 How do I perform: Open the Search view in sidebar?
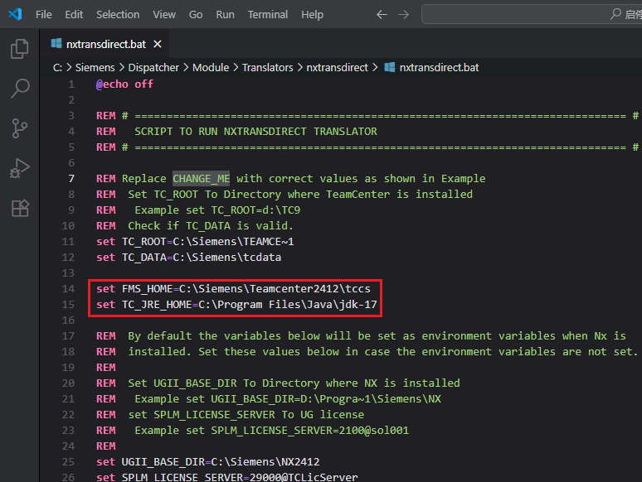[19, 89]
